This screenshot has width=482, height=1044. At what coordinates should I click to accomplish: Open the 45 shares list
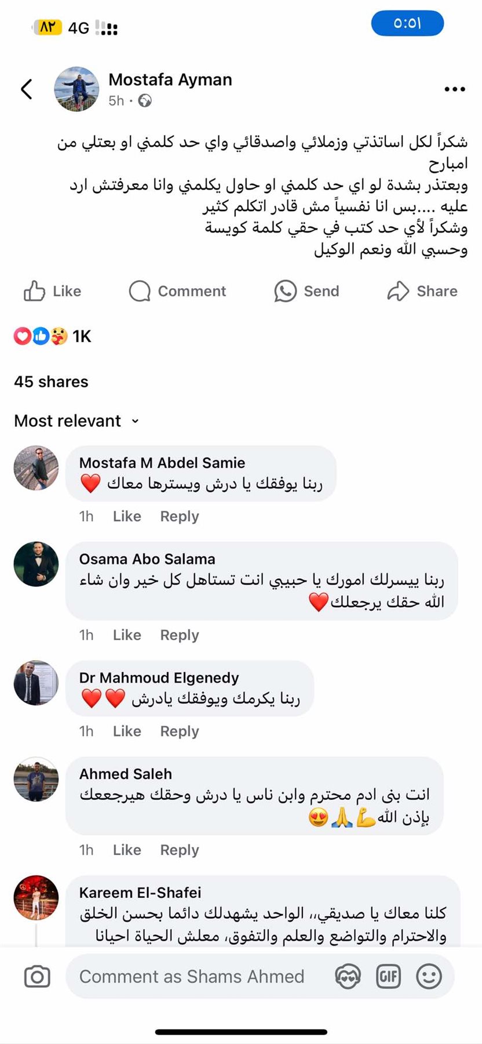51,382
